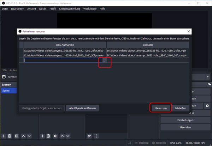Select the 1920_1080_24fps.mkv source cell
This screenshot has height=146, width=212.
point(65,51)
